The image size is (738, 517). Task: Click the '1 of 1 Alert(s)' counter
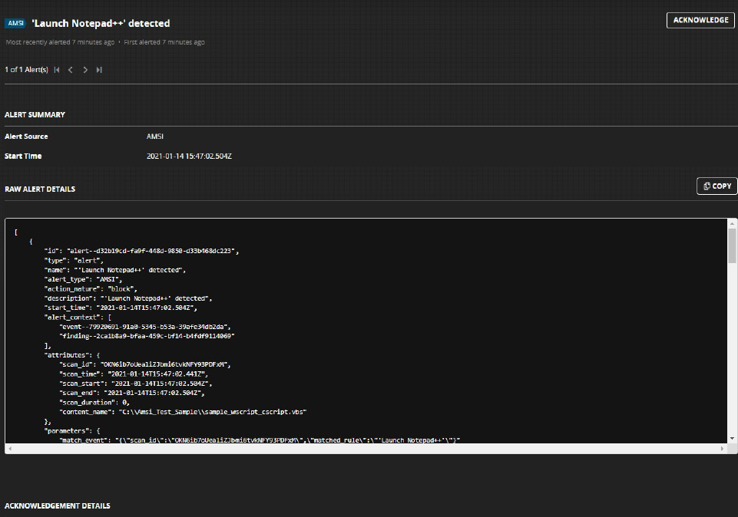[x=26, y=70]
